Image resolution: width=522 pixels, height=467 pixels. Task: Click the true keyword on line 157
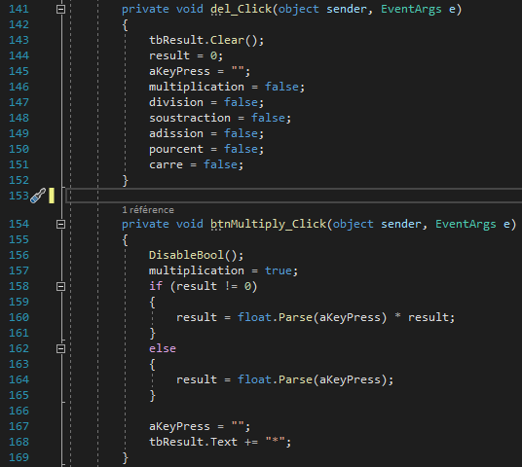(x=278, y=270)
